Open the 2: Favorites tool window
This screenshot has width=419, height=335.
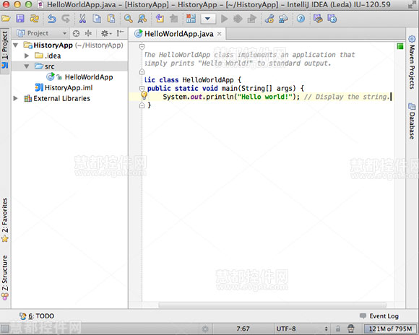click(x=5, y=220)
